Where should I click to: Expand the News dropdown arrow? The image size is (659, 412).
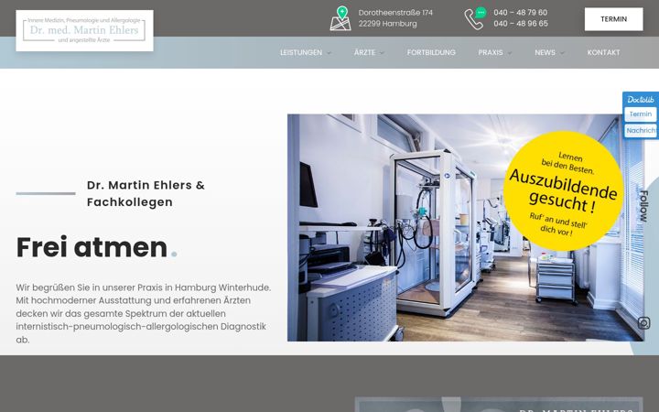pyautogui.click(x=562, y=53)
